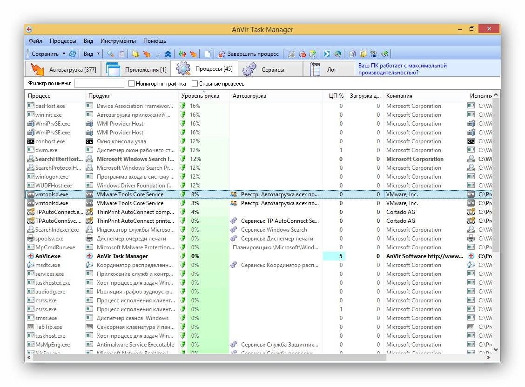Sort by the ЦП % column header
The image size is (525, 387).
[335, 96]
